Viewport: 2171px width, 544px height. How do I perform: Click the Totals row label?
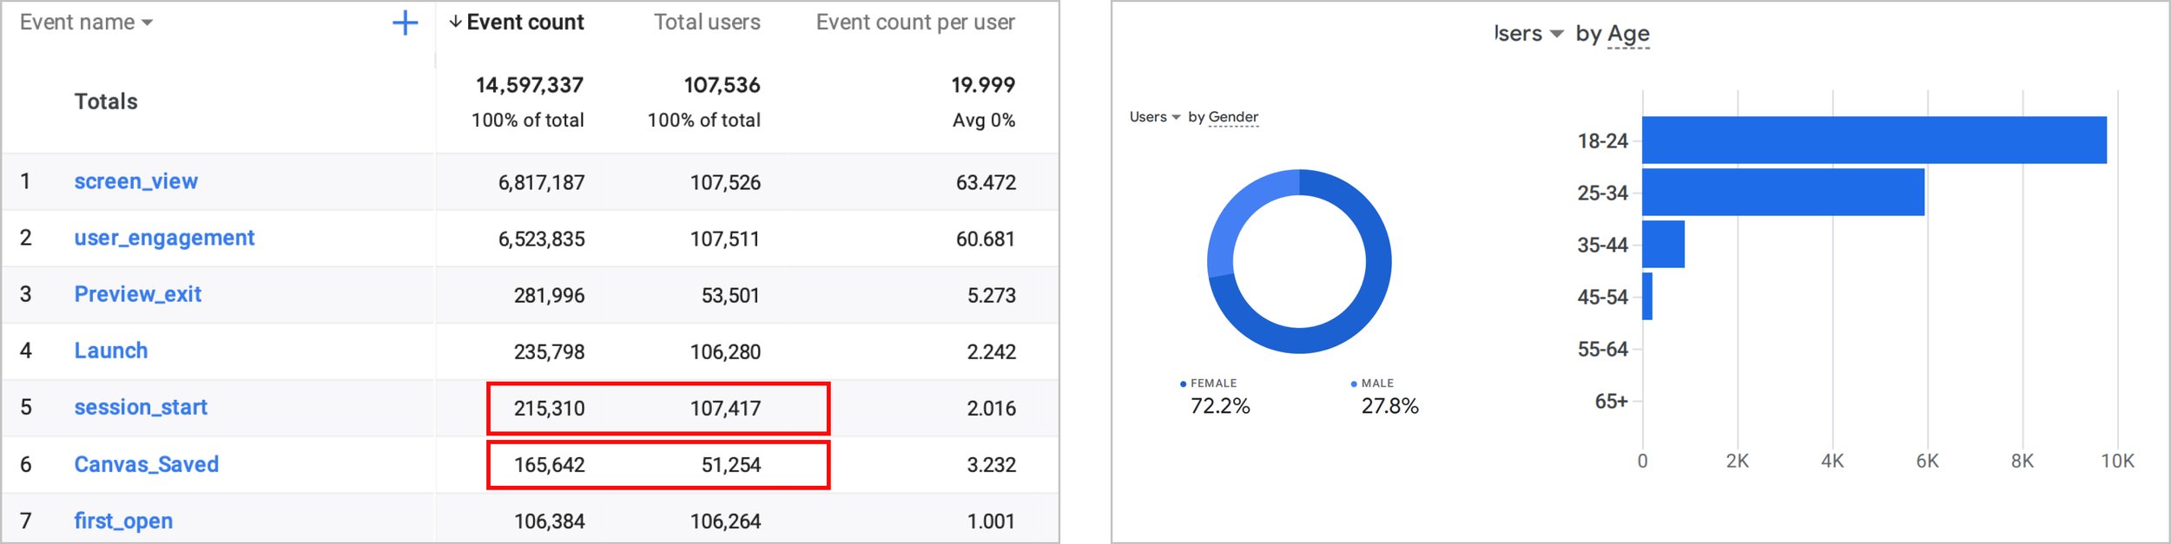pos(106,102)
